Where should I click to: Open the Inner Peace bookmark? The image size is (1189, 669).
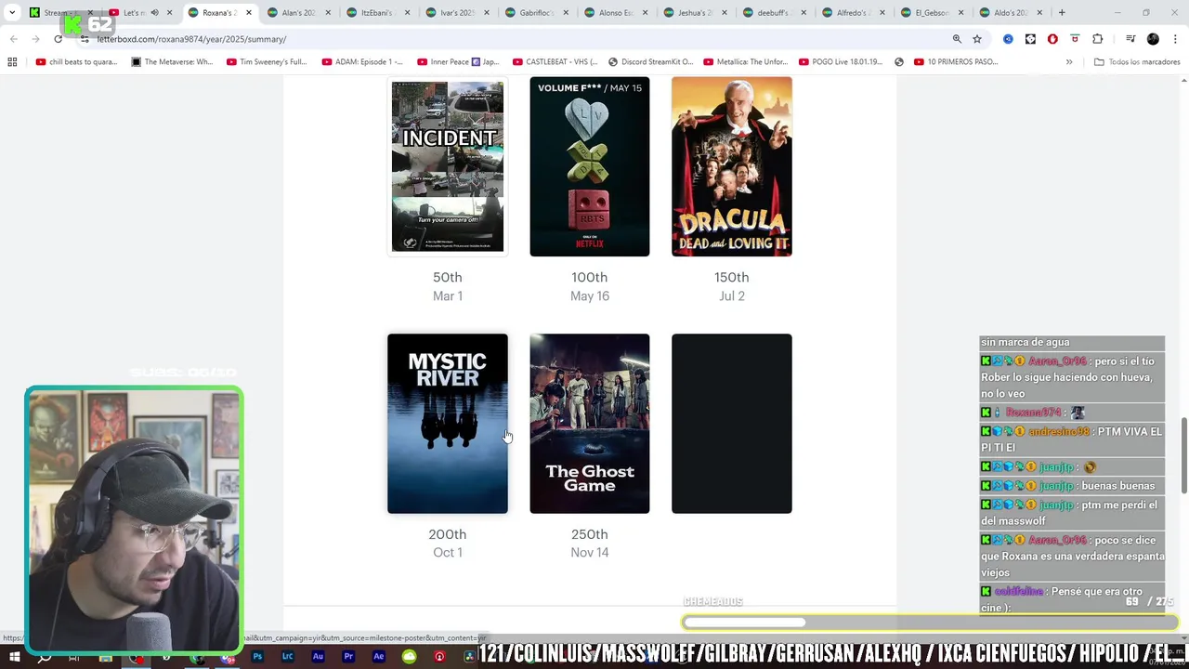coord(458,62)
